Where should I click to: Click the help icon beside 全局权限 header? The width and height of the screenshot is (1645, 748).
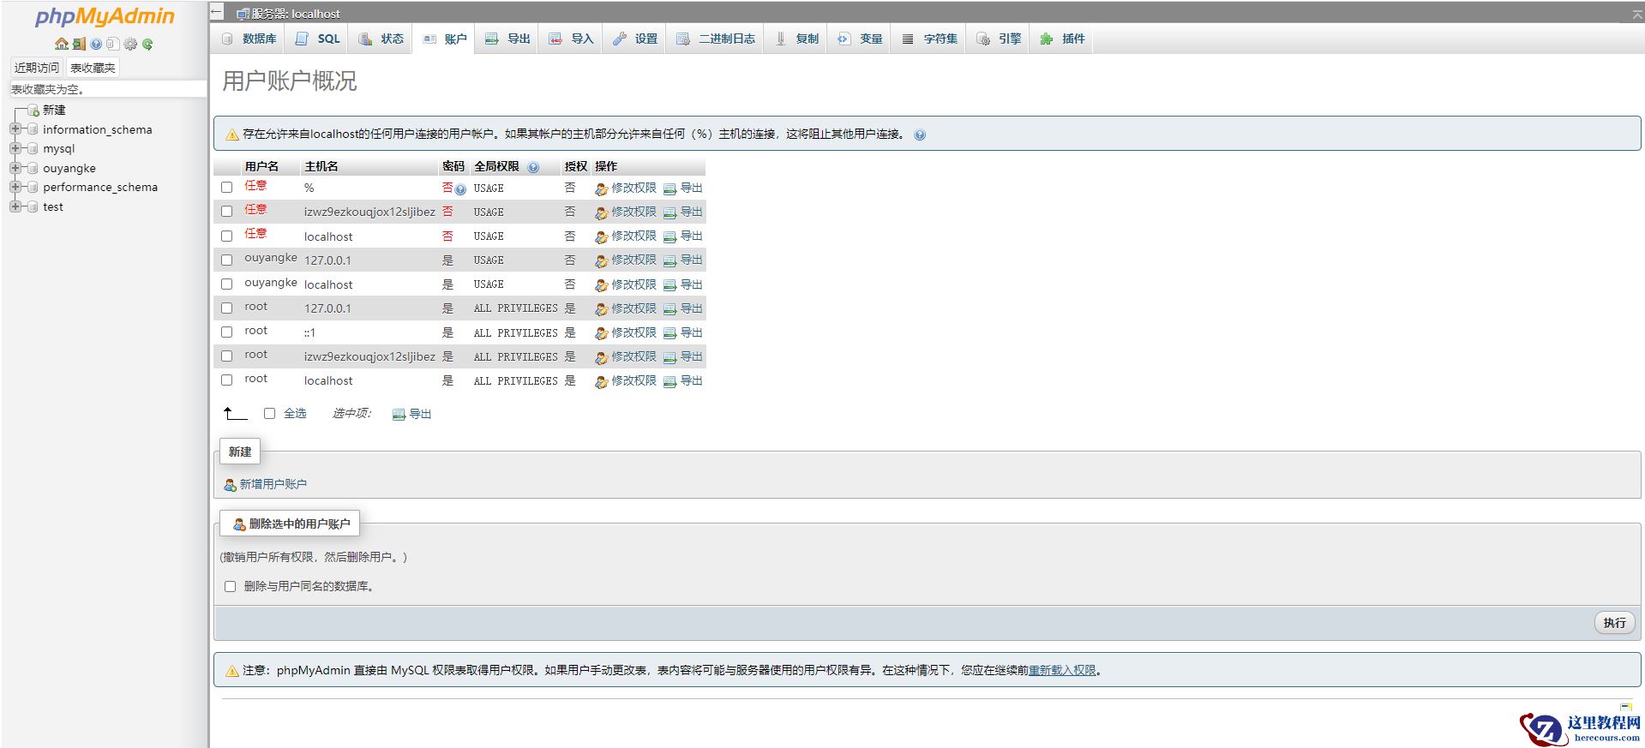tap(533, 167)
